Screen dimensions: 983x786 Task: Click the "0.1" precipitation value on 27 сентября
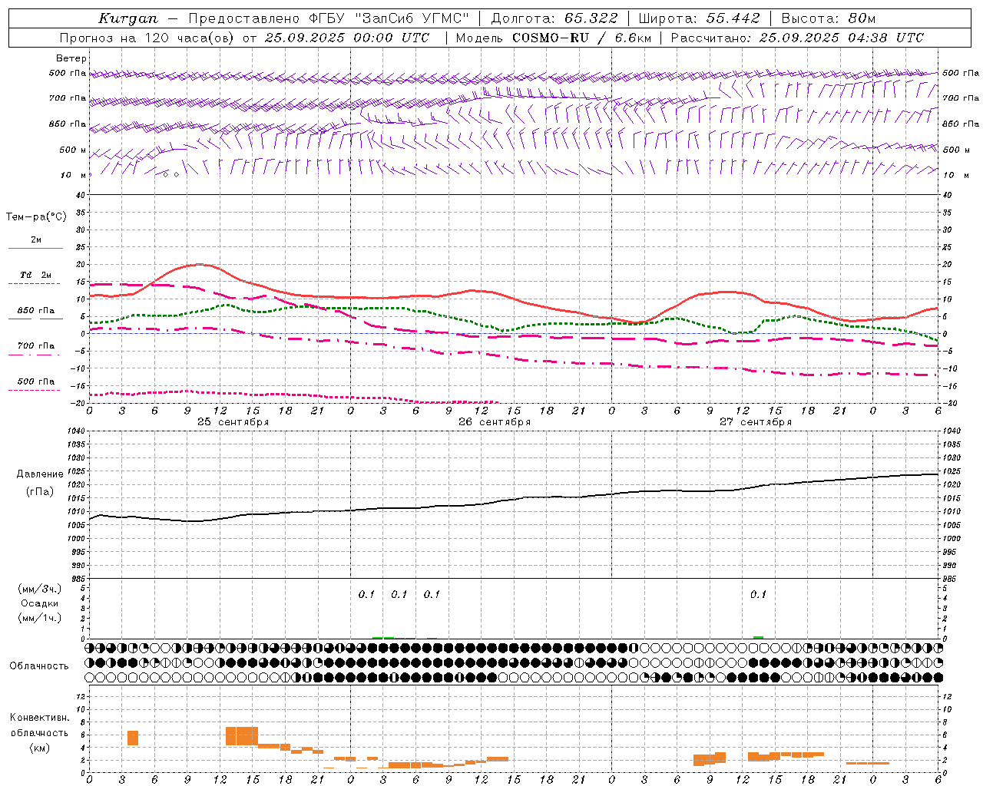point(758,595)
